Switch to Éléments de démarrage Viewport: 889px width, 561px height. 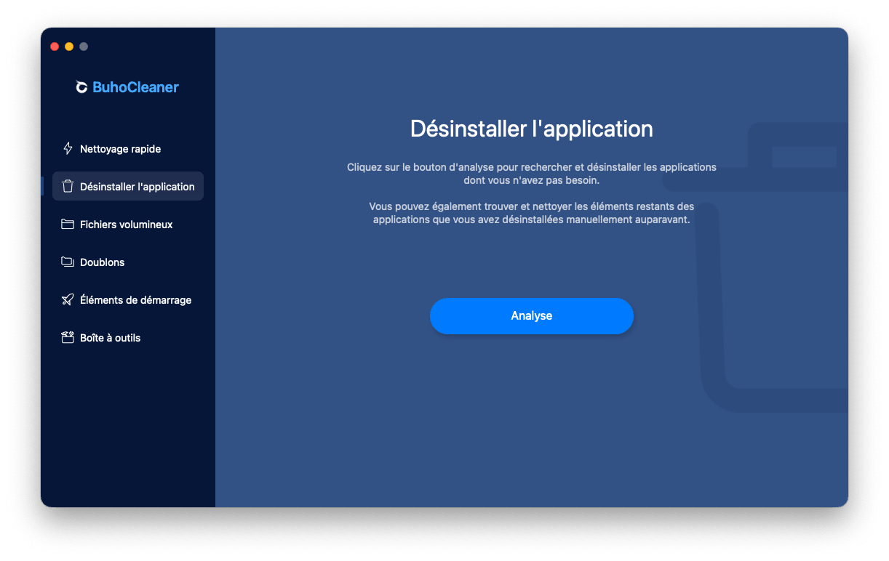coord(128,300)
